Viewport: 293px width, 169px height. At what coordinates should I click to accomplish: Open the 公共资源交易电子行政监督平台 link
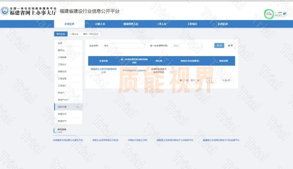pyautogui.click(x=221, y=140)
